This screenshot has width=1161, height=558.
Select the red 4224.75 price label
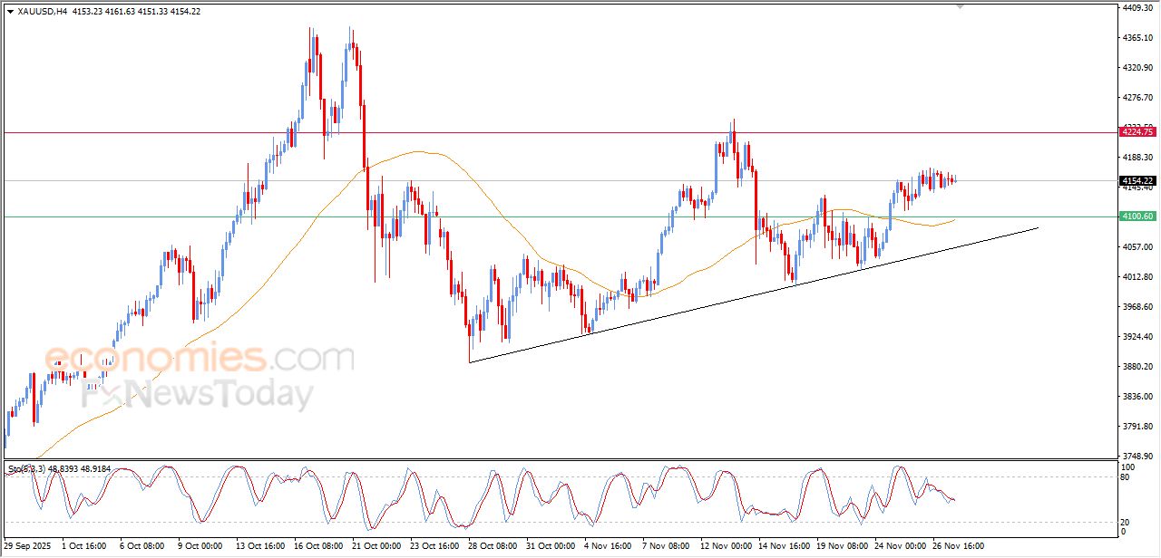[x=1137, y=132]
